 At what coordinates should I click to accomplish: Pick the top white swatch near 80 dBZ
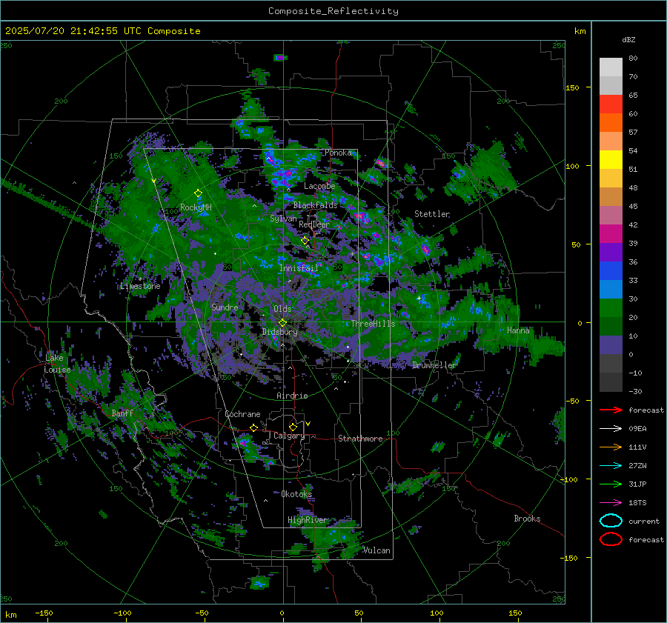point(611,67)
